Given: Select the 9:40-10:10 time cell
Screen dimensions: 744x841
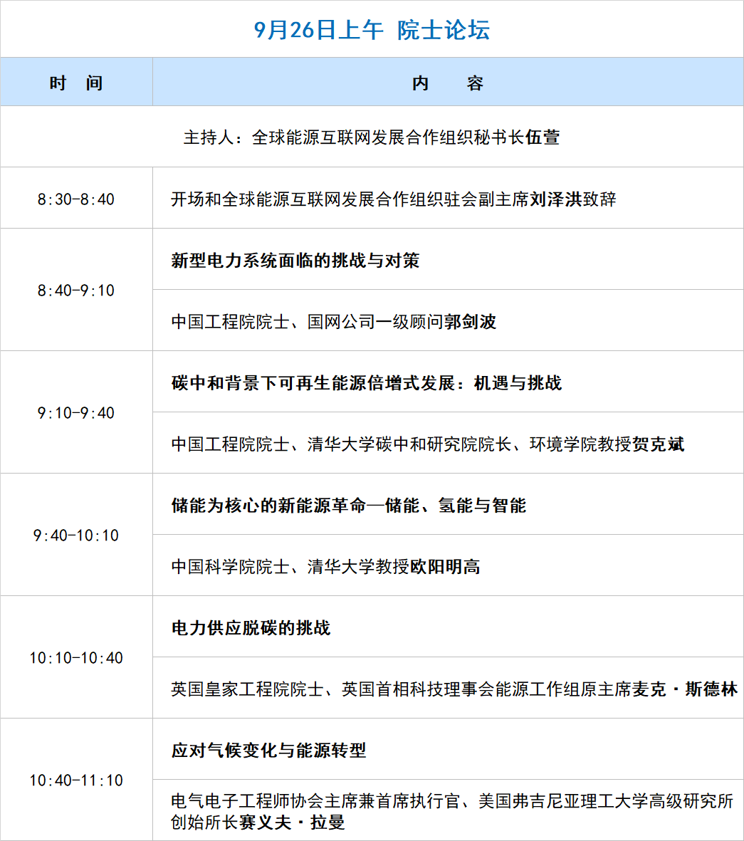Looking at the screenshot, I should point(76,536).
